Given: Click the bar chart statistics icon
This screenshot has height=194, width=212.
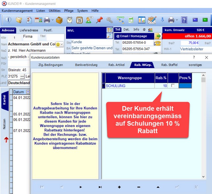Looking at the screenshot, I should click(142, 20).
